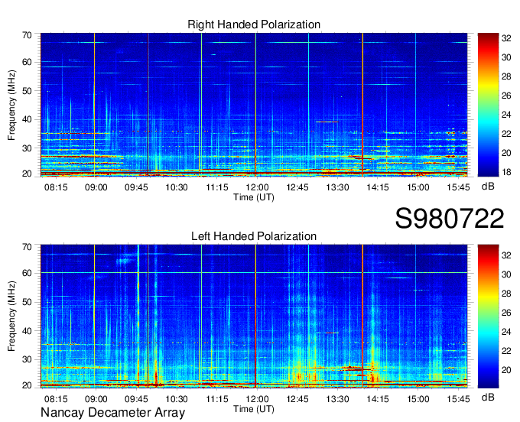This screenshot has width=520, height=422.
Task: Click the 26 value on Left Handed colorbar
Action: (506, 313)
